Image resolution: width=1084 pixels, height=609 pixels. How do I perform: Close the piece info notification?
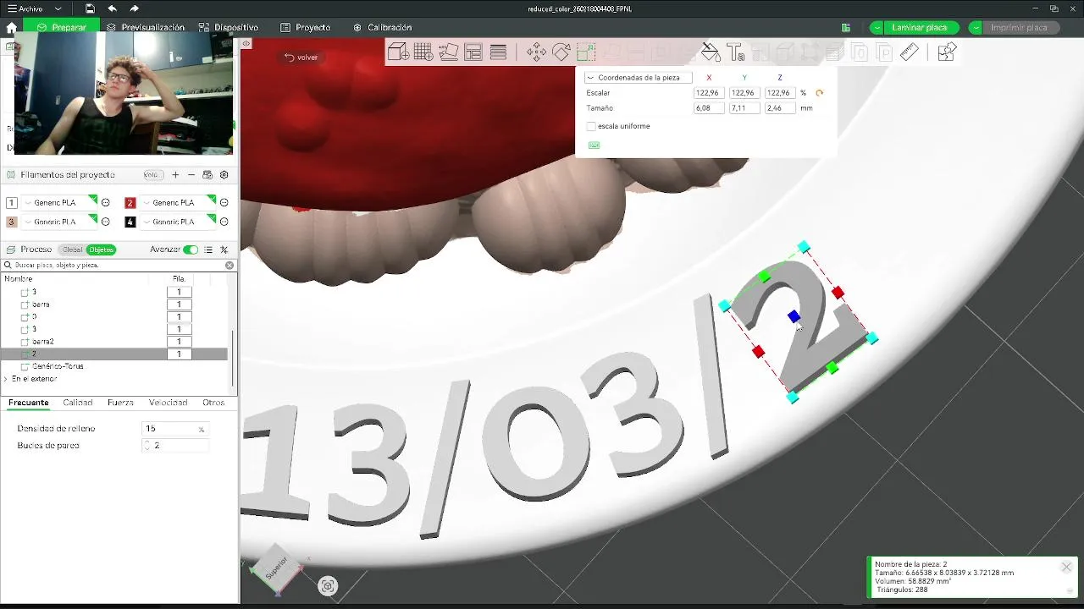click(1066, 567)
